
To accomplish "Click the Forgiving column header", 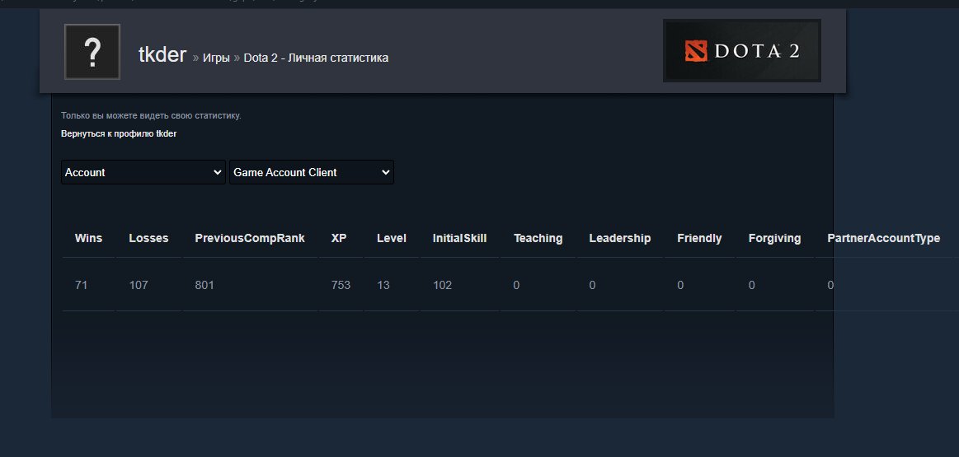I will 774,238.
